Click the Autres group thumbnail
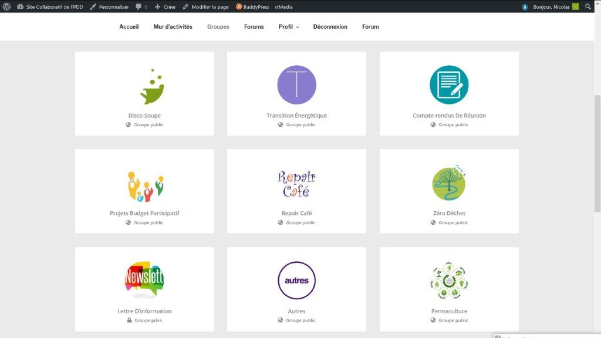The image size is (601, 338). 296,280
